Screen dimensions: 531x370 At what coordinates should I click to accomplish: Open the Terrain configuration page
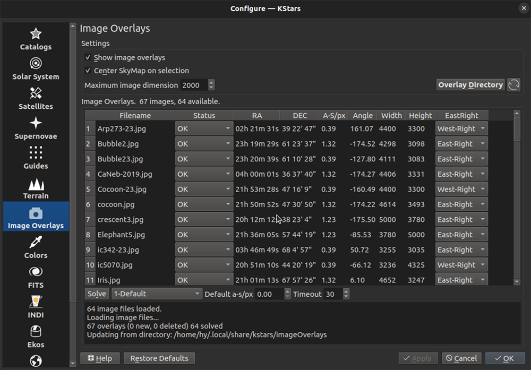(36, 188)
